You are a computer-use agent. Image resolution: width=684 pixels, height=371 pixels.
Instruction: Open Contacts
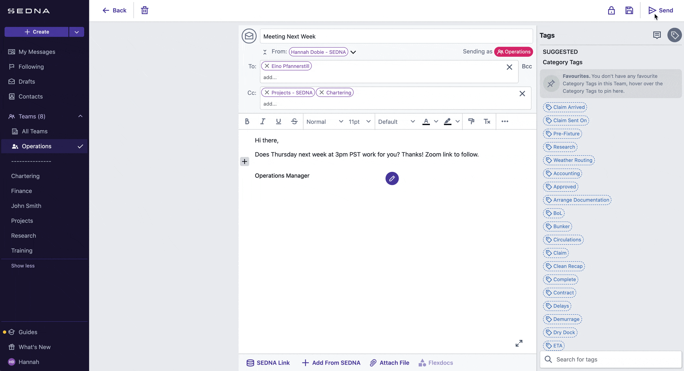26,96
